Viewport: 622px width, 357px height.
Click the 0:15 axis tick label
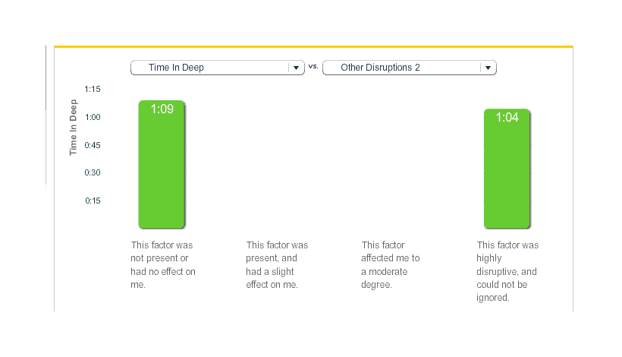click(93, 201)
